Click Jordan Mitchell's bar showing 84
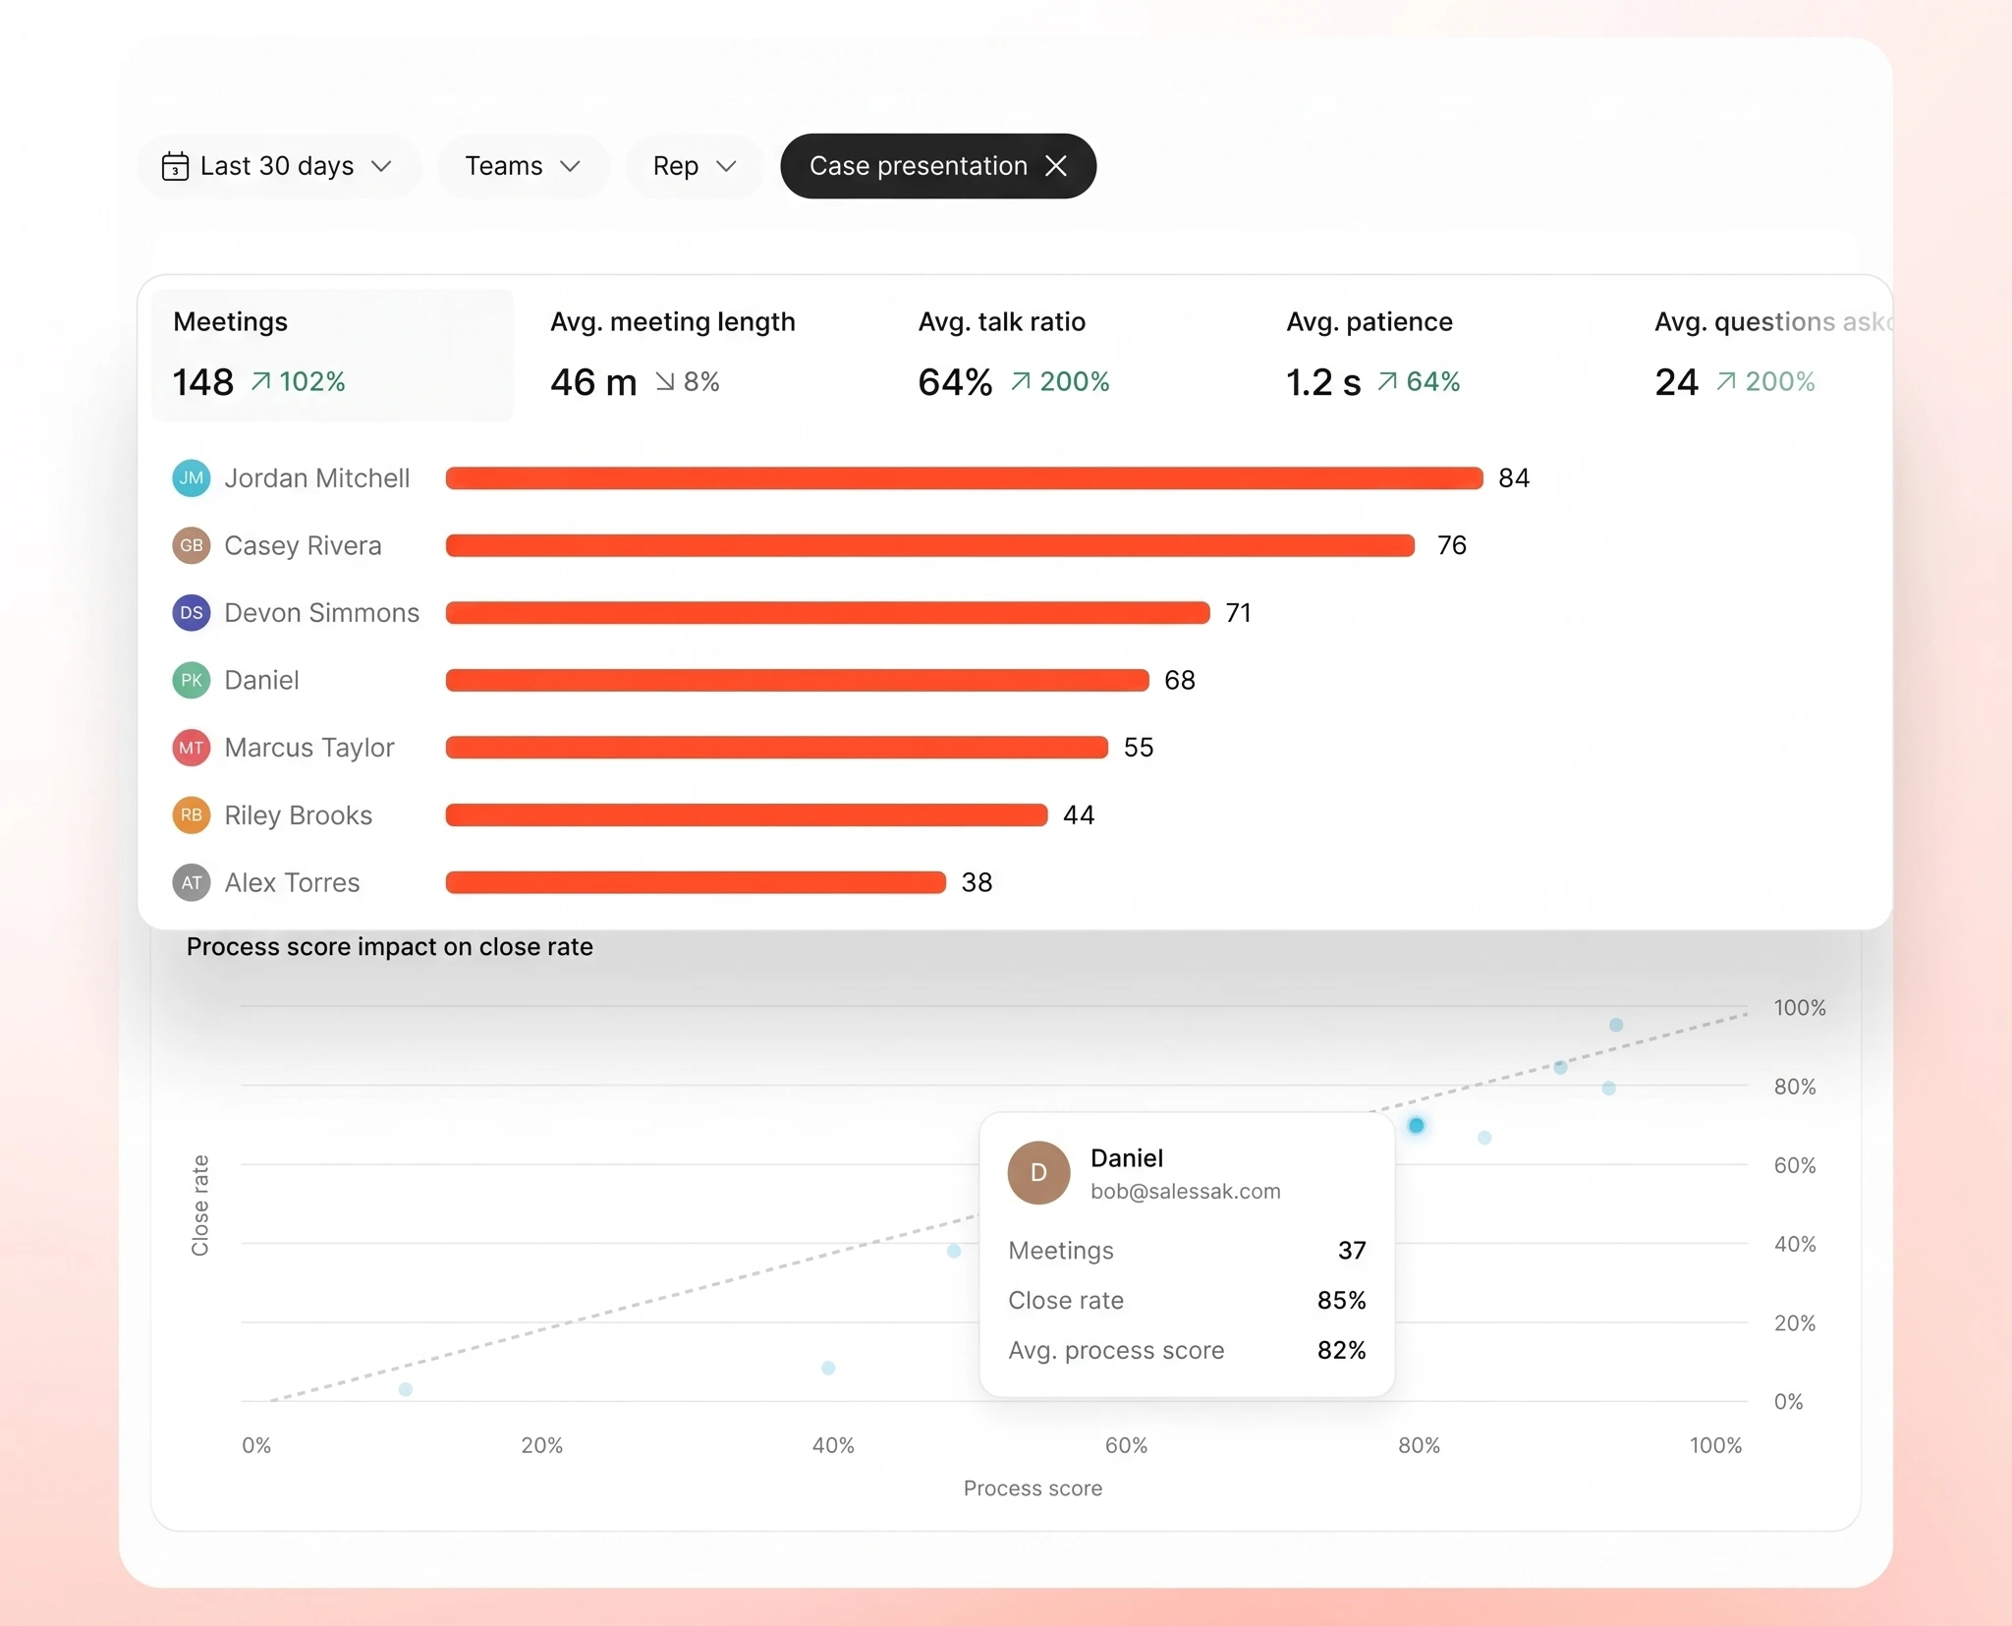Screen dimensions: 2012x1626 click(964, 478)
